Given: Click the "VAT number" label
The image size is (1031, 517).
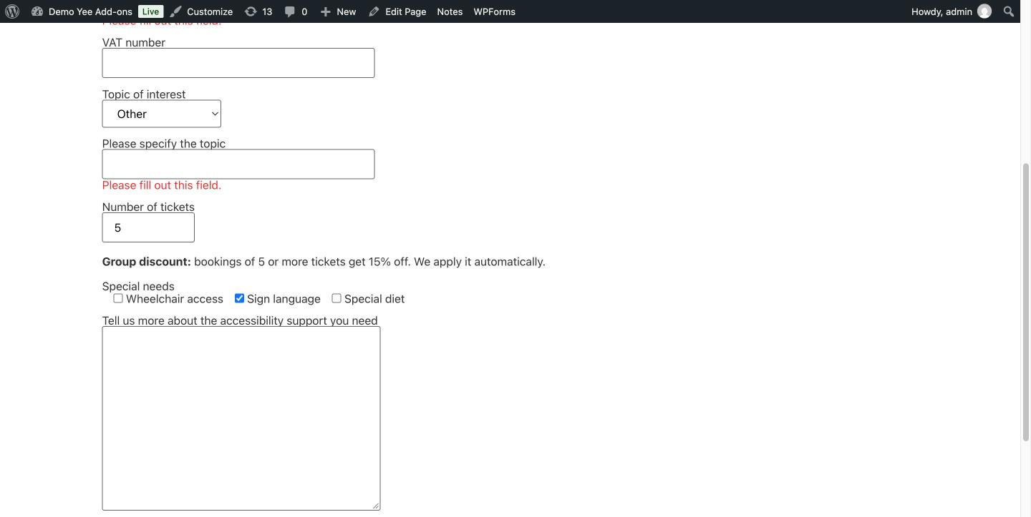Looking at the screenshot, I should (134, 42).
